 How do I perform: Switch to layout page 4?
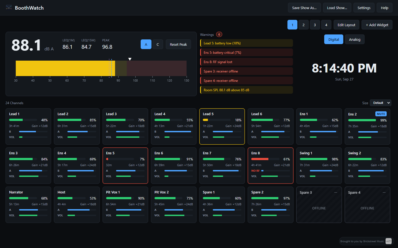pos(326,25)
